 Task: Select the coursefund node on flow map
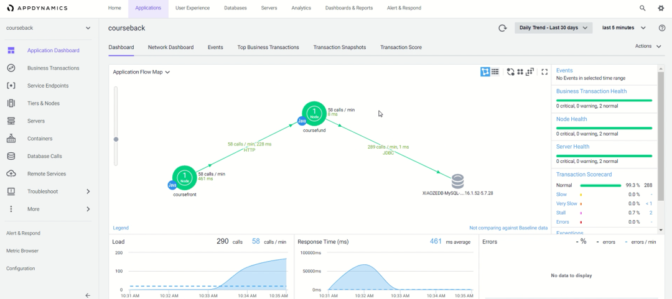coord(315,113)
